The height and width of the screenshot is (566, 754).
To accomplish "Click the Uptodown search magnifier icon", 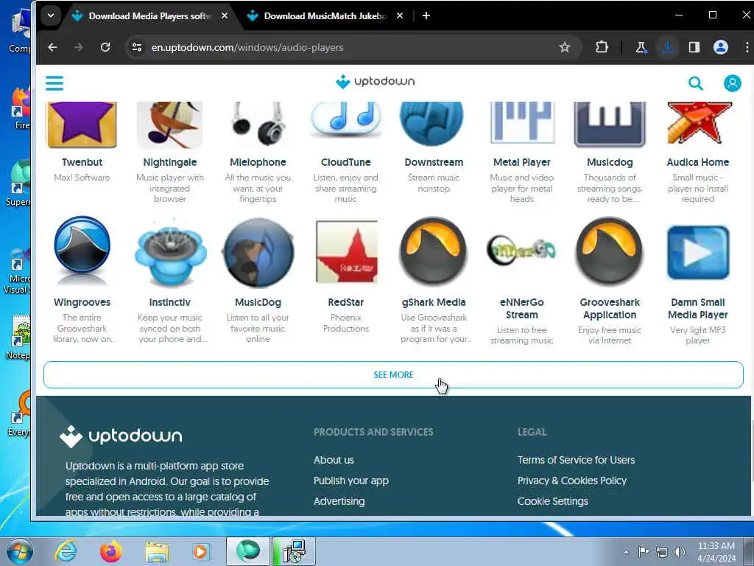I will [x=695, y=83].
